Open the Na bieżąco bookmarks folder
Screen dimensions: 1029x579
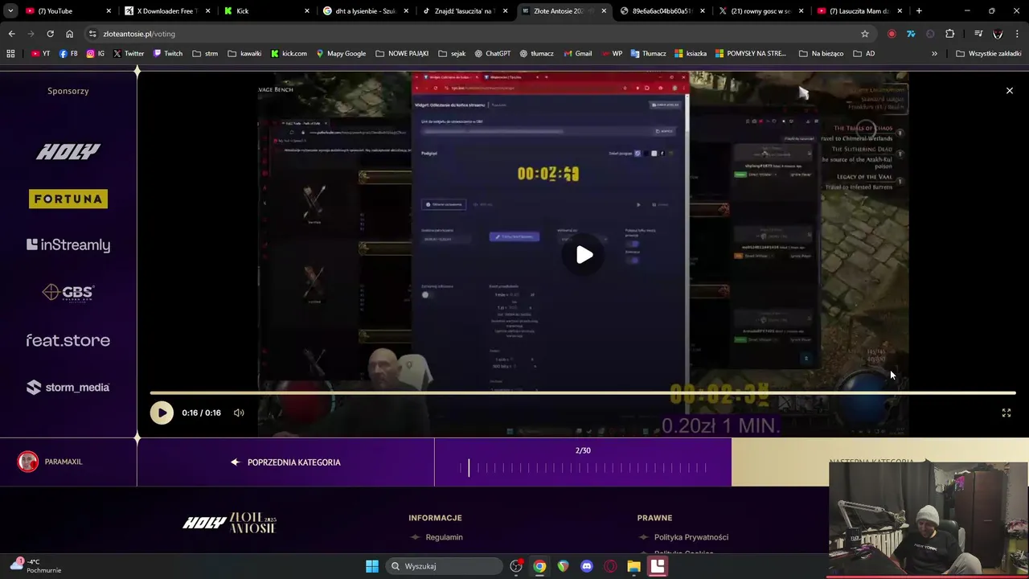821,54
